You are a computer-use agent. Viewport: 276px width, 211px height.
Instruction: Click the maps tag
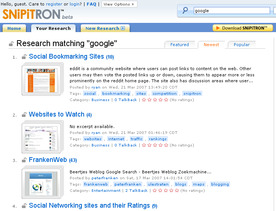[199, 184]
